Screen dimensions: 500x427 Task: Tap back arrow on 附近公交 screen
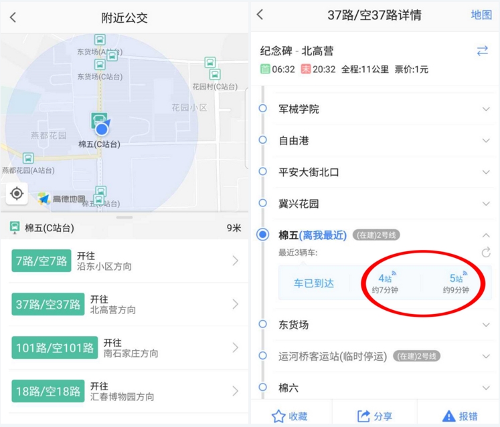(x=13, y=18)
